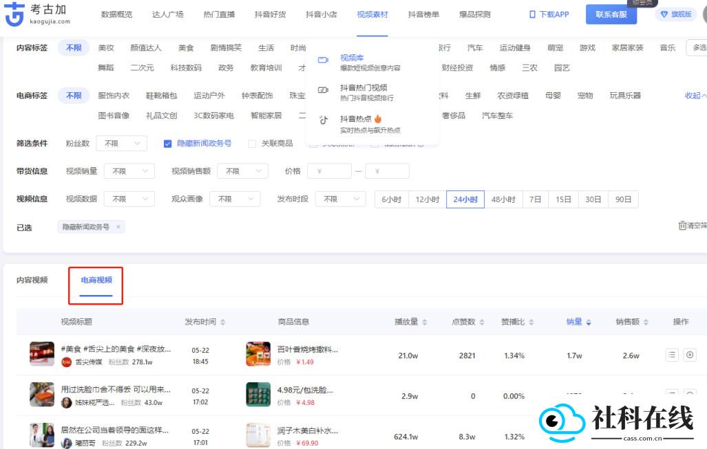The height and width of the screenshot is (449, 707).
Task: Sort by 发布时间 using its sort arrows
Action: [x=223, y=322]
